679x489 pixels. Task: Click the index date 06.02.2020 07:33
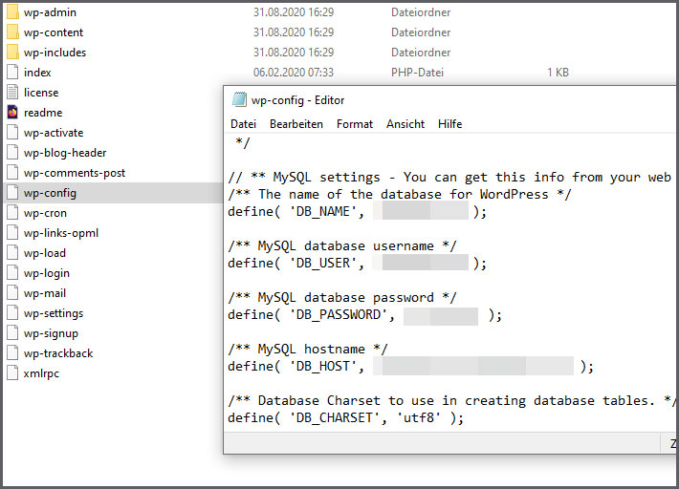[294, 73]
